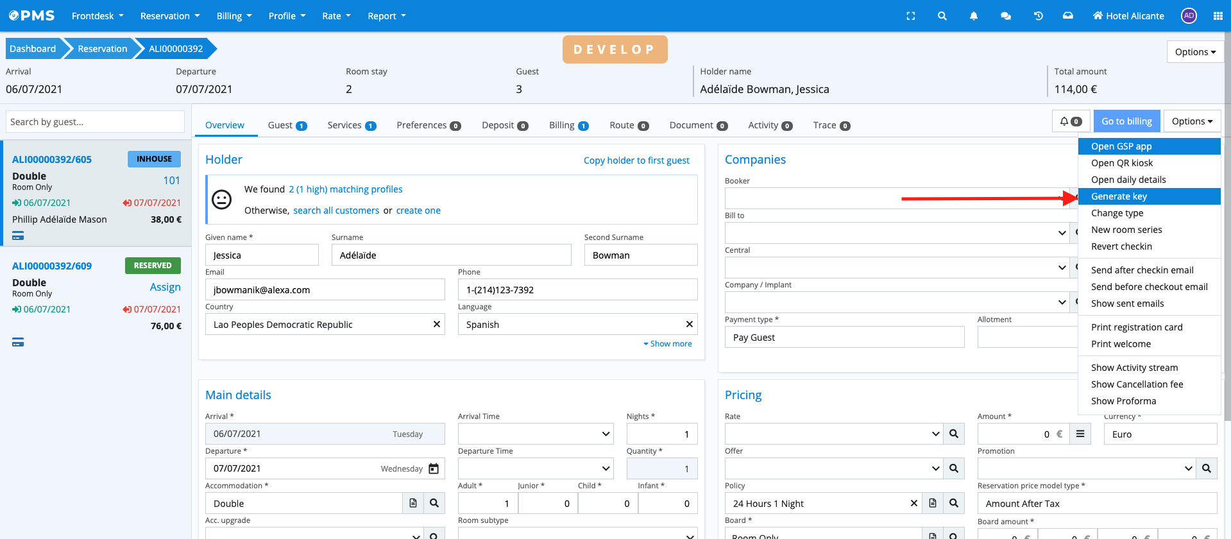Open the apps grid icon
This screenshot has width=1231, height=539.
coord(1218,16)
